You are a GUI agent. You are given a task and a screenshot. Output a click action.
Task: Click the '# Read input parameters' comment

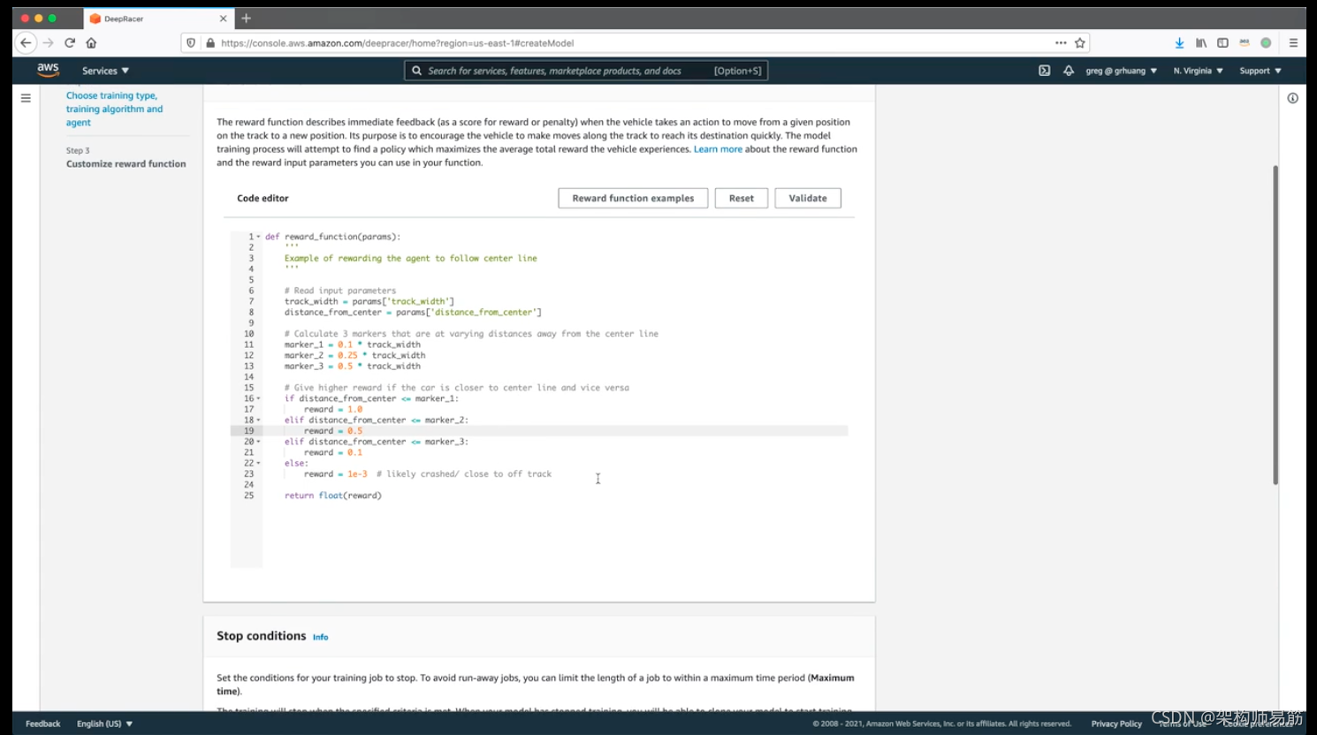pos(340,291)
